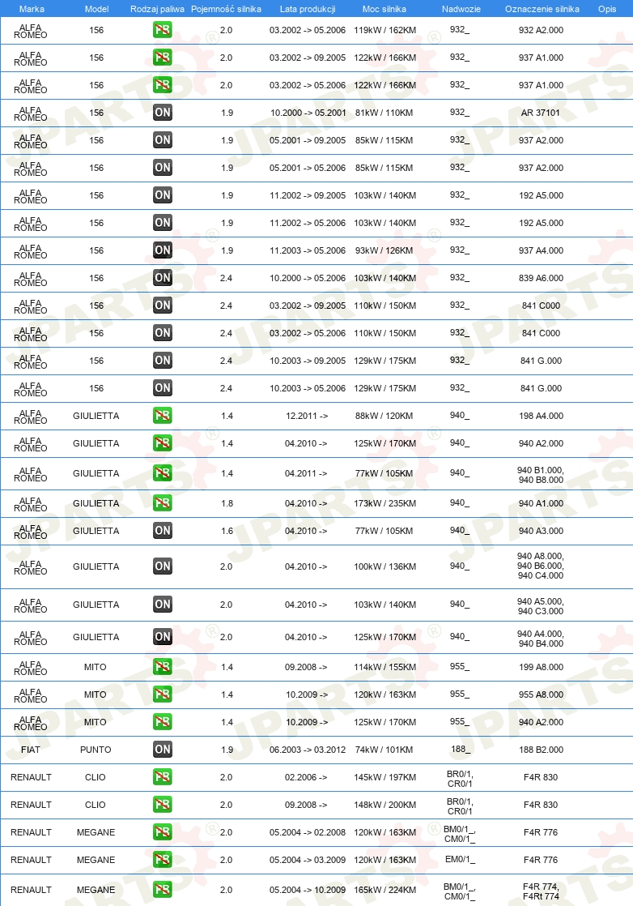The image size is (633, 906).
Task: Click petrol icon for MITO 114kW / 155KM row
Action: (x=163, y=668)
